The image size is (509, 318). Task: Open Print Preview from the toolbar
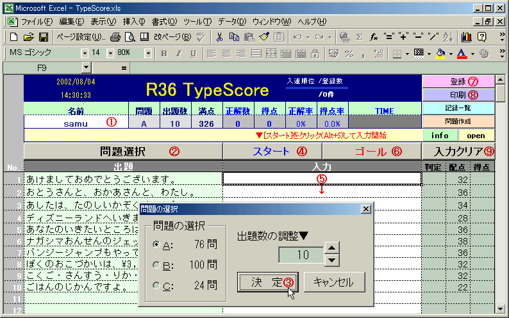[x=129, y=37]
